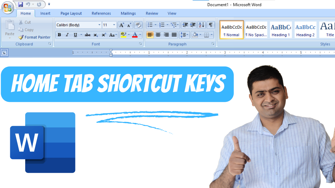Click the ruler indent marker
This screenshot has width=335, height=188.
[x=111, y=53]
